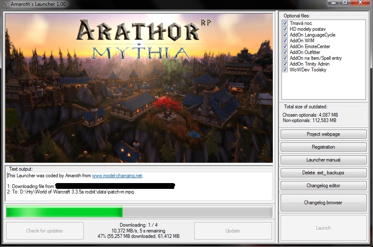Viewport: 373px width, 247px height.
Task: Follow the www.model-changing.net link
Action: 117,176
